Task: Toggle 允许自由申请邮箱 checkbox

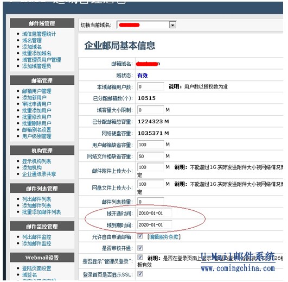Action: coord(140,236)
